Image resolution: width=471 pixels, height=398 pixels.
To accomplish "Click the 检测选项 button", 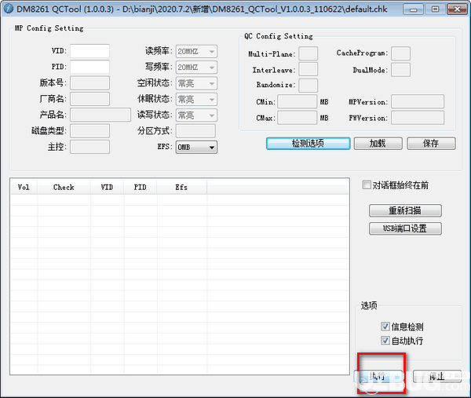I will (308, 144).
